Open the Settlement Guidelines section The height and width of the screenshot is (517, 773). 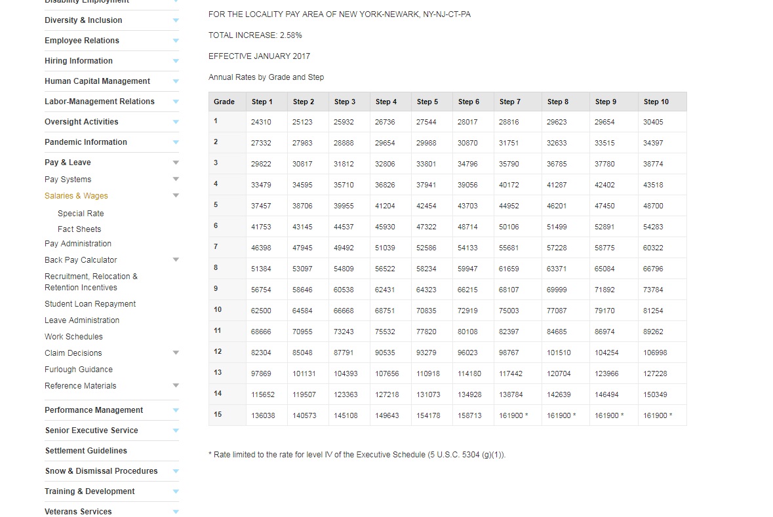point(86,450)
